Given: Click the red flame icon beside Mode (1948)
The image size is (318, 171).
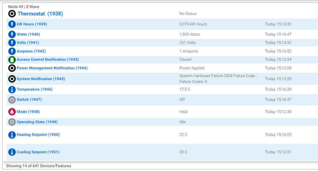Looking at the screenshot, I should [x=12, y=112].
